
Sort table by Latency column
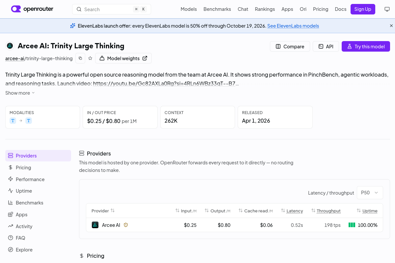point(292,211)
